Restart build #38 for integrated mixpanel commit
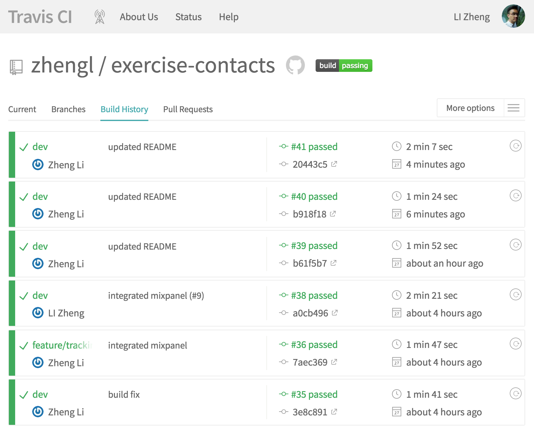The height and width of the screenshot is (428, 534). (515, 295)
